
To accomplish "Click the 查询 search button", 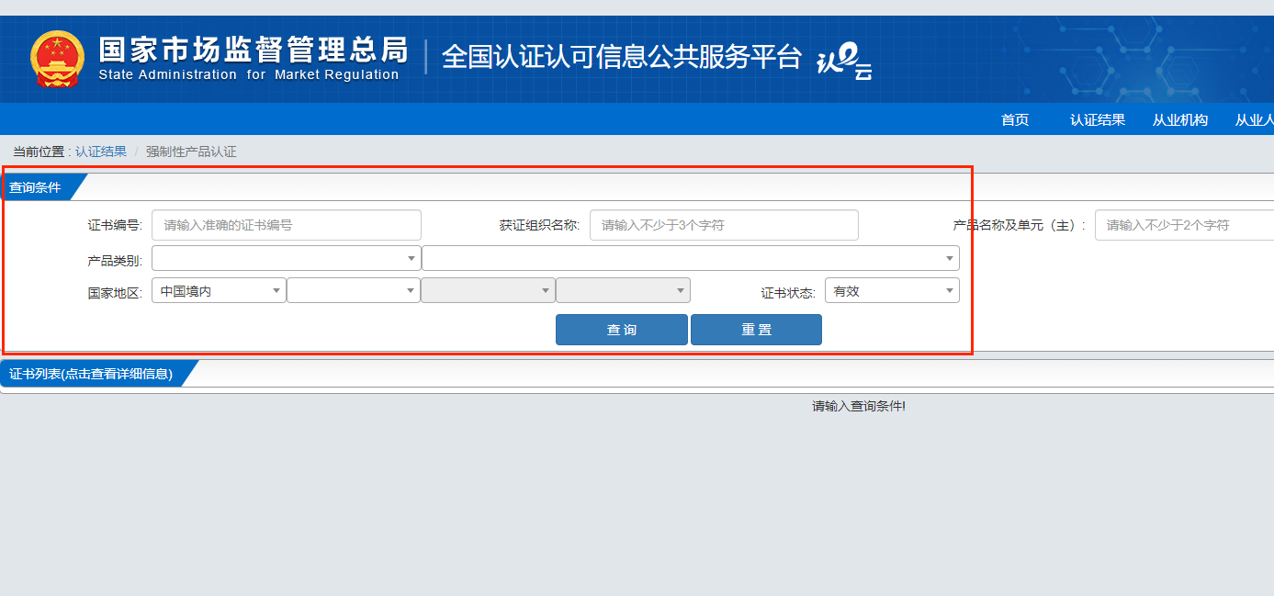I will coord(621,330).
